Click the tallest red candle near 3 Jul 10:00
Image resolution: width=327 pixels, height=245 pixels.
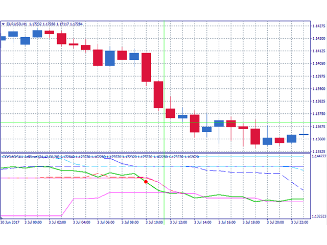146,67
